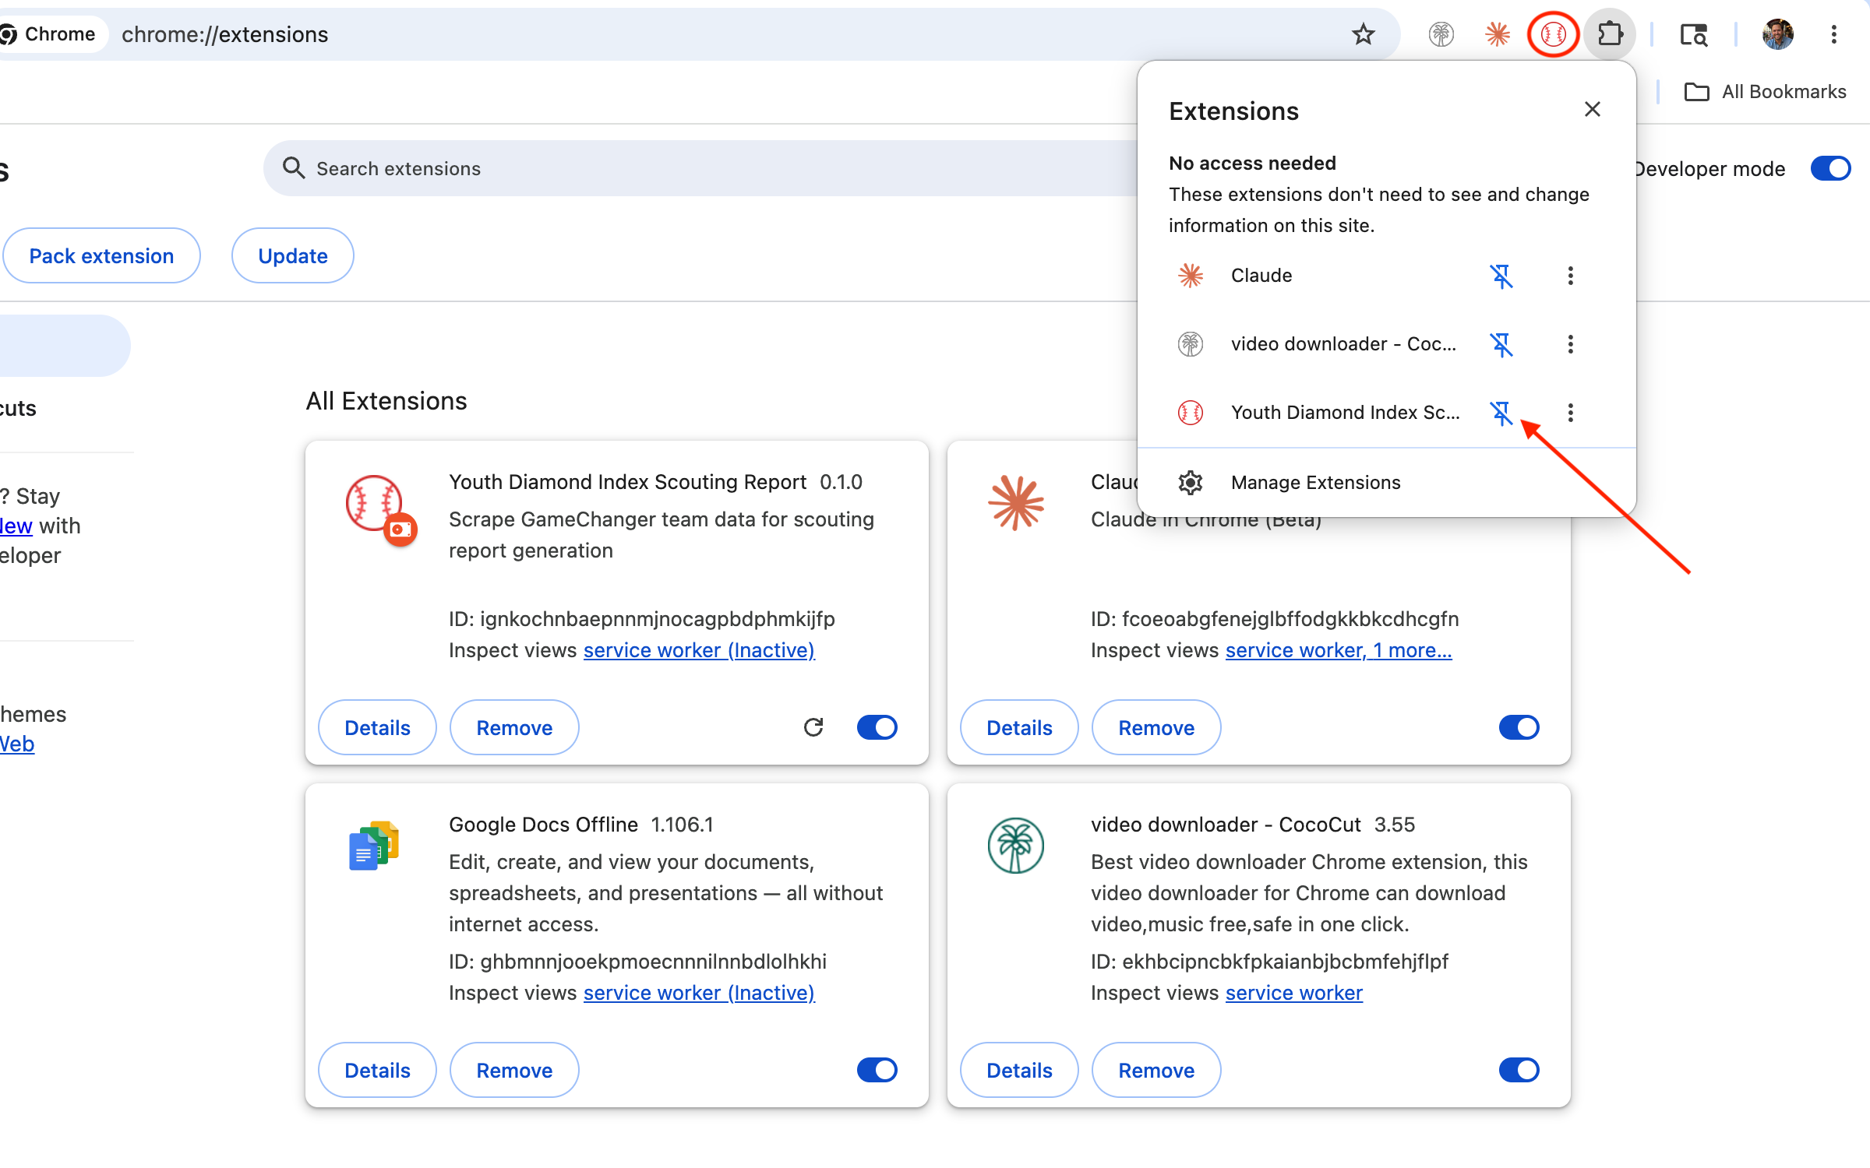Unpin Claude from the toolbar
The image size is (1870, 1168).
click(x=1501, y=276)
